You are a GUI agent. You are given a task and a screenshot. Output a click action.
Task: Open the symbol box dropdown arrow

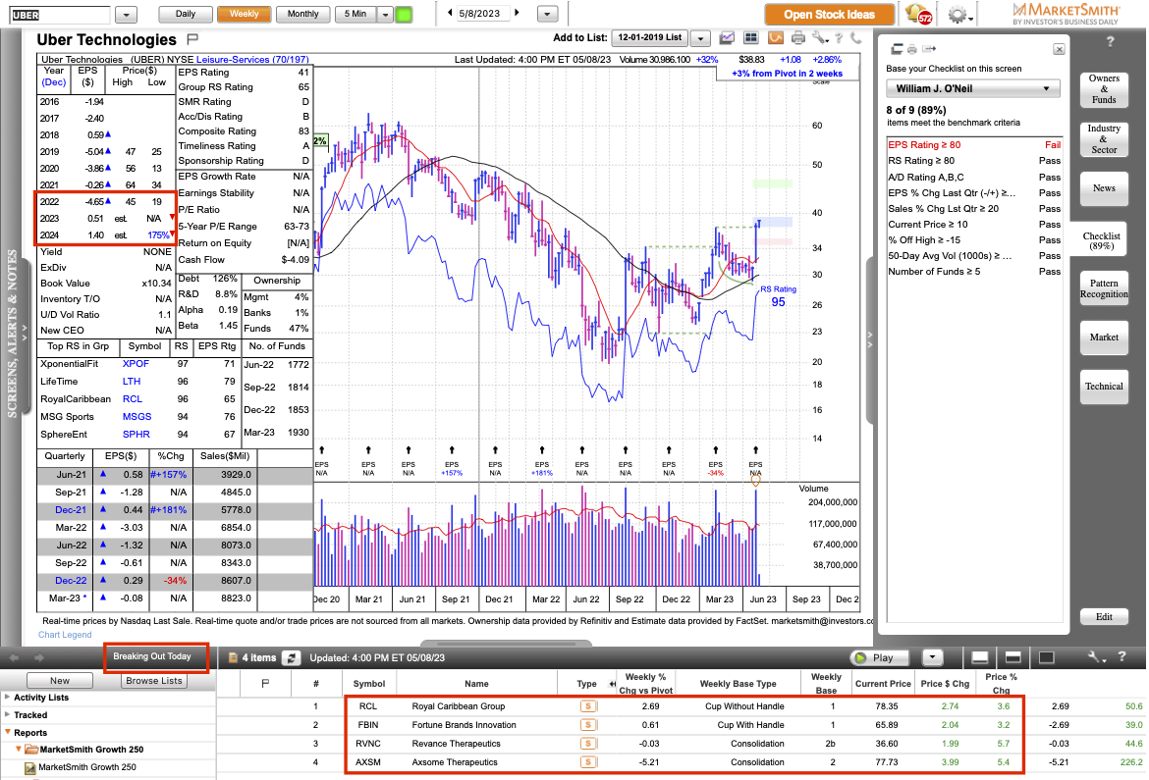pos(126,15)
